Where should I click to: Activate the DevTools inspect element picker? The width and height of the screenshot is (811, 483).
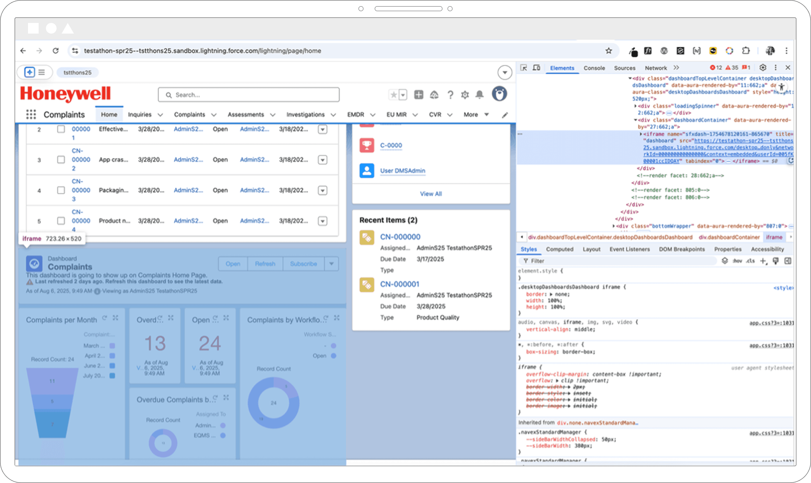[x=523, y=68]
